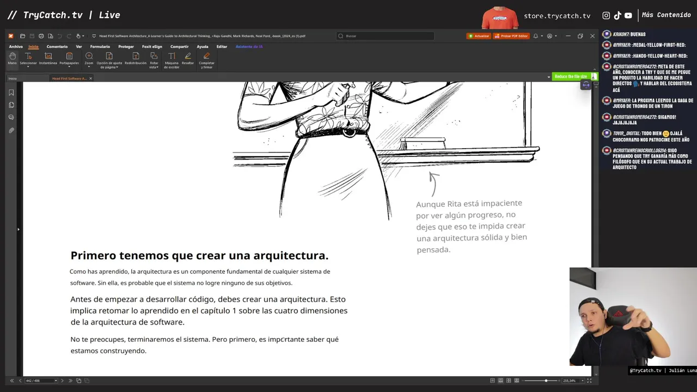Image resolution: width=697 pixels, height=392 pixels.
Task: Open the Editar ribbon tab
Action: (x=222, y=47)
